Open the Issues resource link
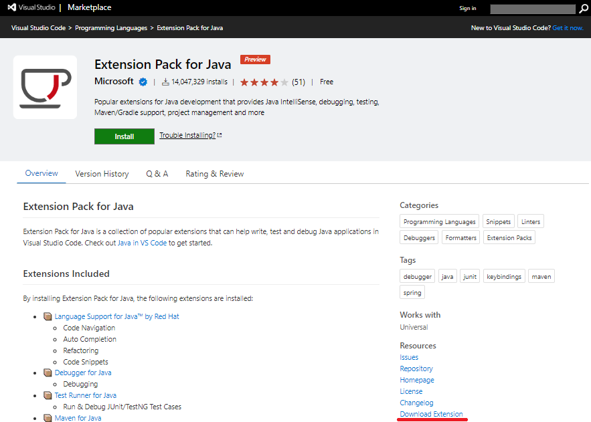This screenshot has height=422, width=591. 409,357
